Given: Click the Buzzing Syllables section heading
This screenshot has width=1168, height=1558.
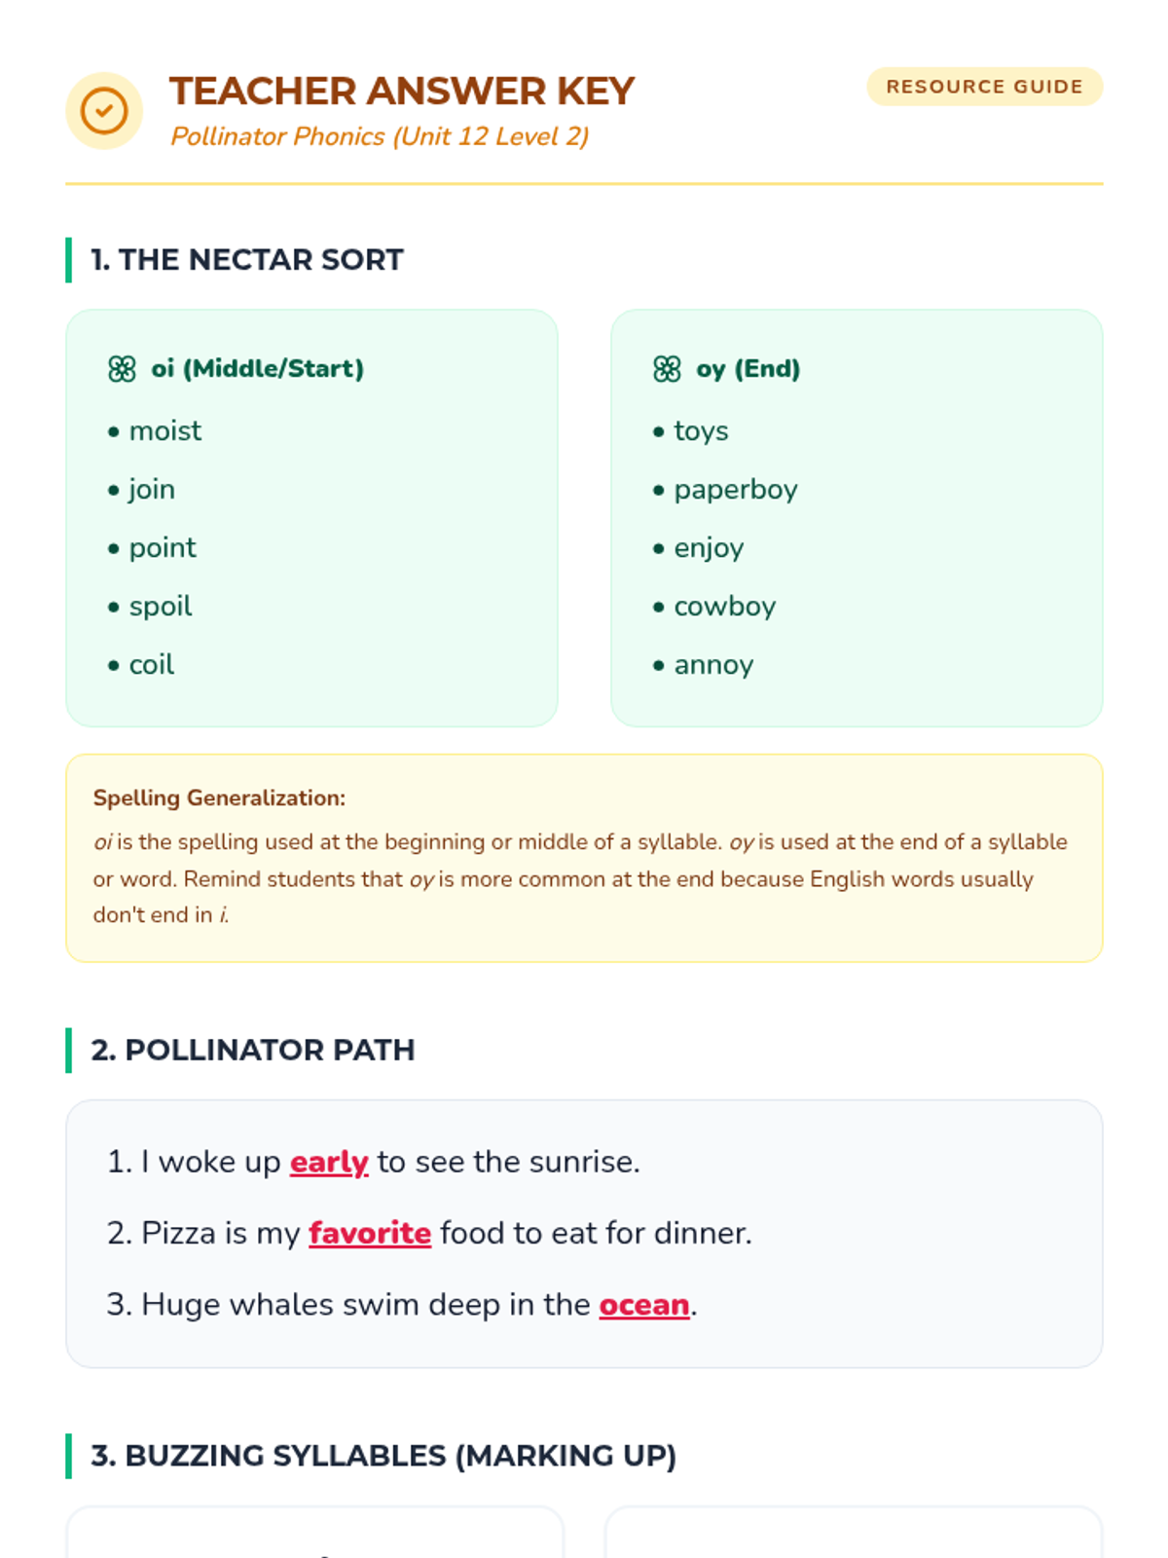Looking at the screenshot, I should 383,1456.
